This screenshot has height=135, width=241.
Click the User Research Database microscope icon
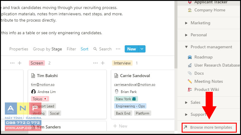coord(190,65)
